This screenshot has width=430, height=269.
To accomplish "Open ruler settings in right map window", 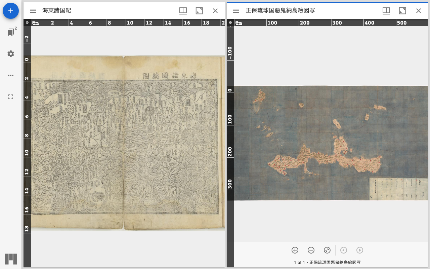I will pyautogui.click(x=230, y=23).
